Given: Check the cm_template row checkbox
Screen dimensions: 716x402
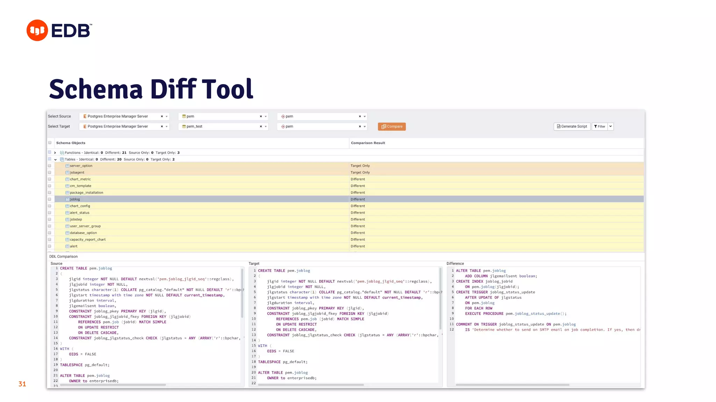Looking at the screenshot, I should (x=50, y=186).
